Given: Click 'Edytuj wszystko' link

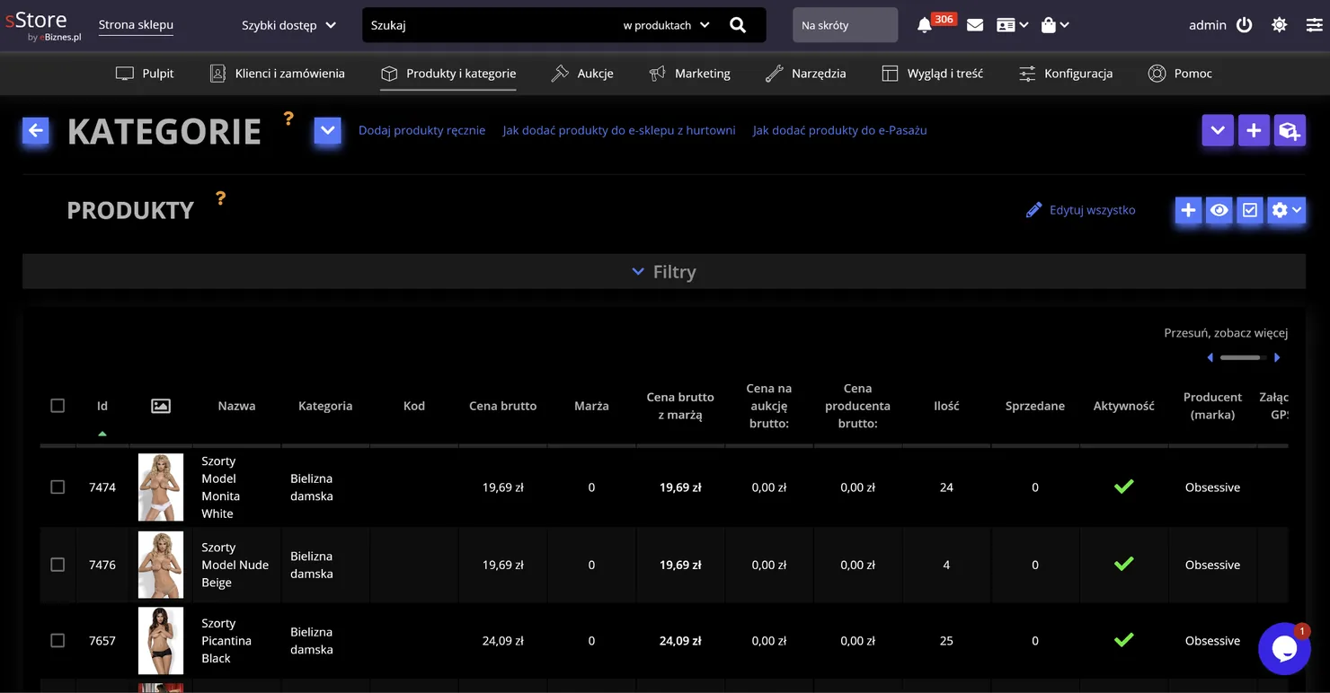Looking at the screenshot, I should pyautogui.click(x=1080, y=210).
